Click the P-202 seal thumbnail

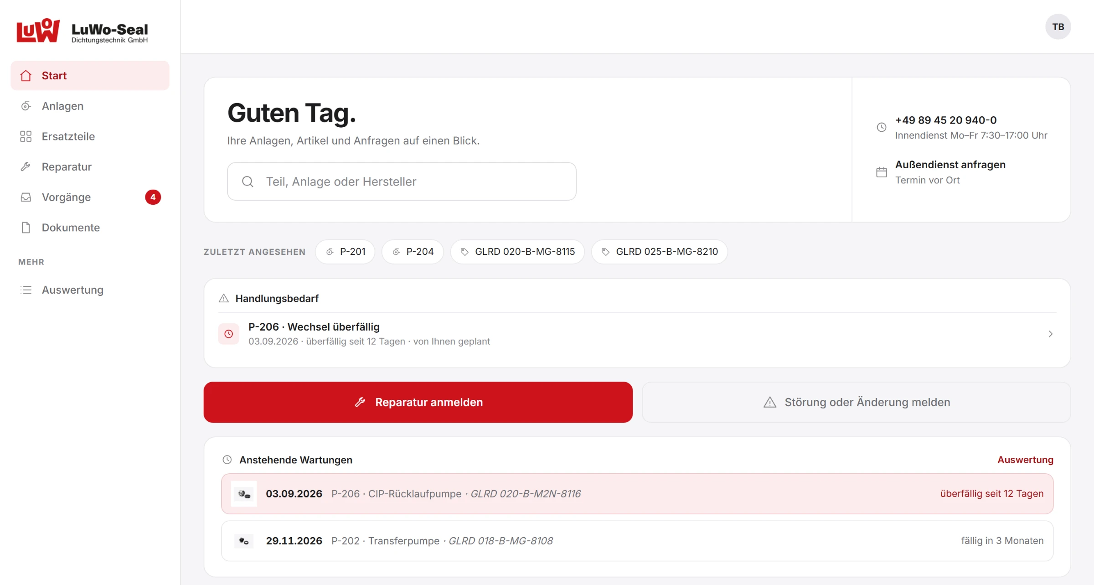(244, 541)
